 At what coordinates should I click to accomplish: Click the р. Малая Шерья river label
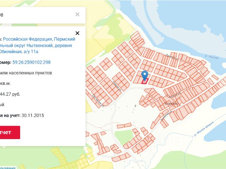[x=204, y=129]
